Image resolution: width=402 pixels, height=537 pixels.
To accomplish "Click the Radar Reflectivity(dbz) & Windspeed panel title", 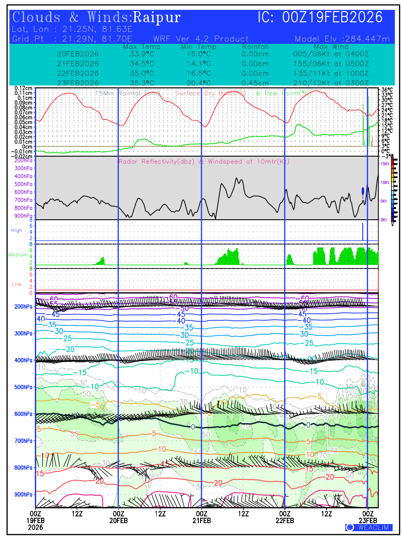I will [x=204, y=162].
